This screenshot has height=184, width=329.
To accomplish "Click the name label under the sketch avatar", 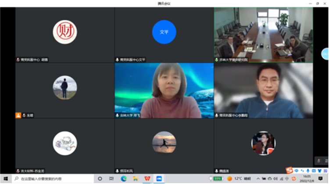I will click(32, 171).
